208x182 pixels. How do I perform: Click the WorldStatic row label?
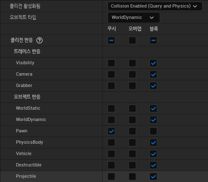point(28,108)
